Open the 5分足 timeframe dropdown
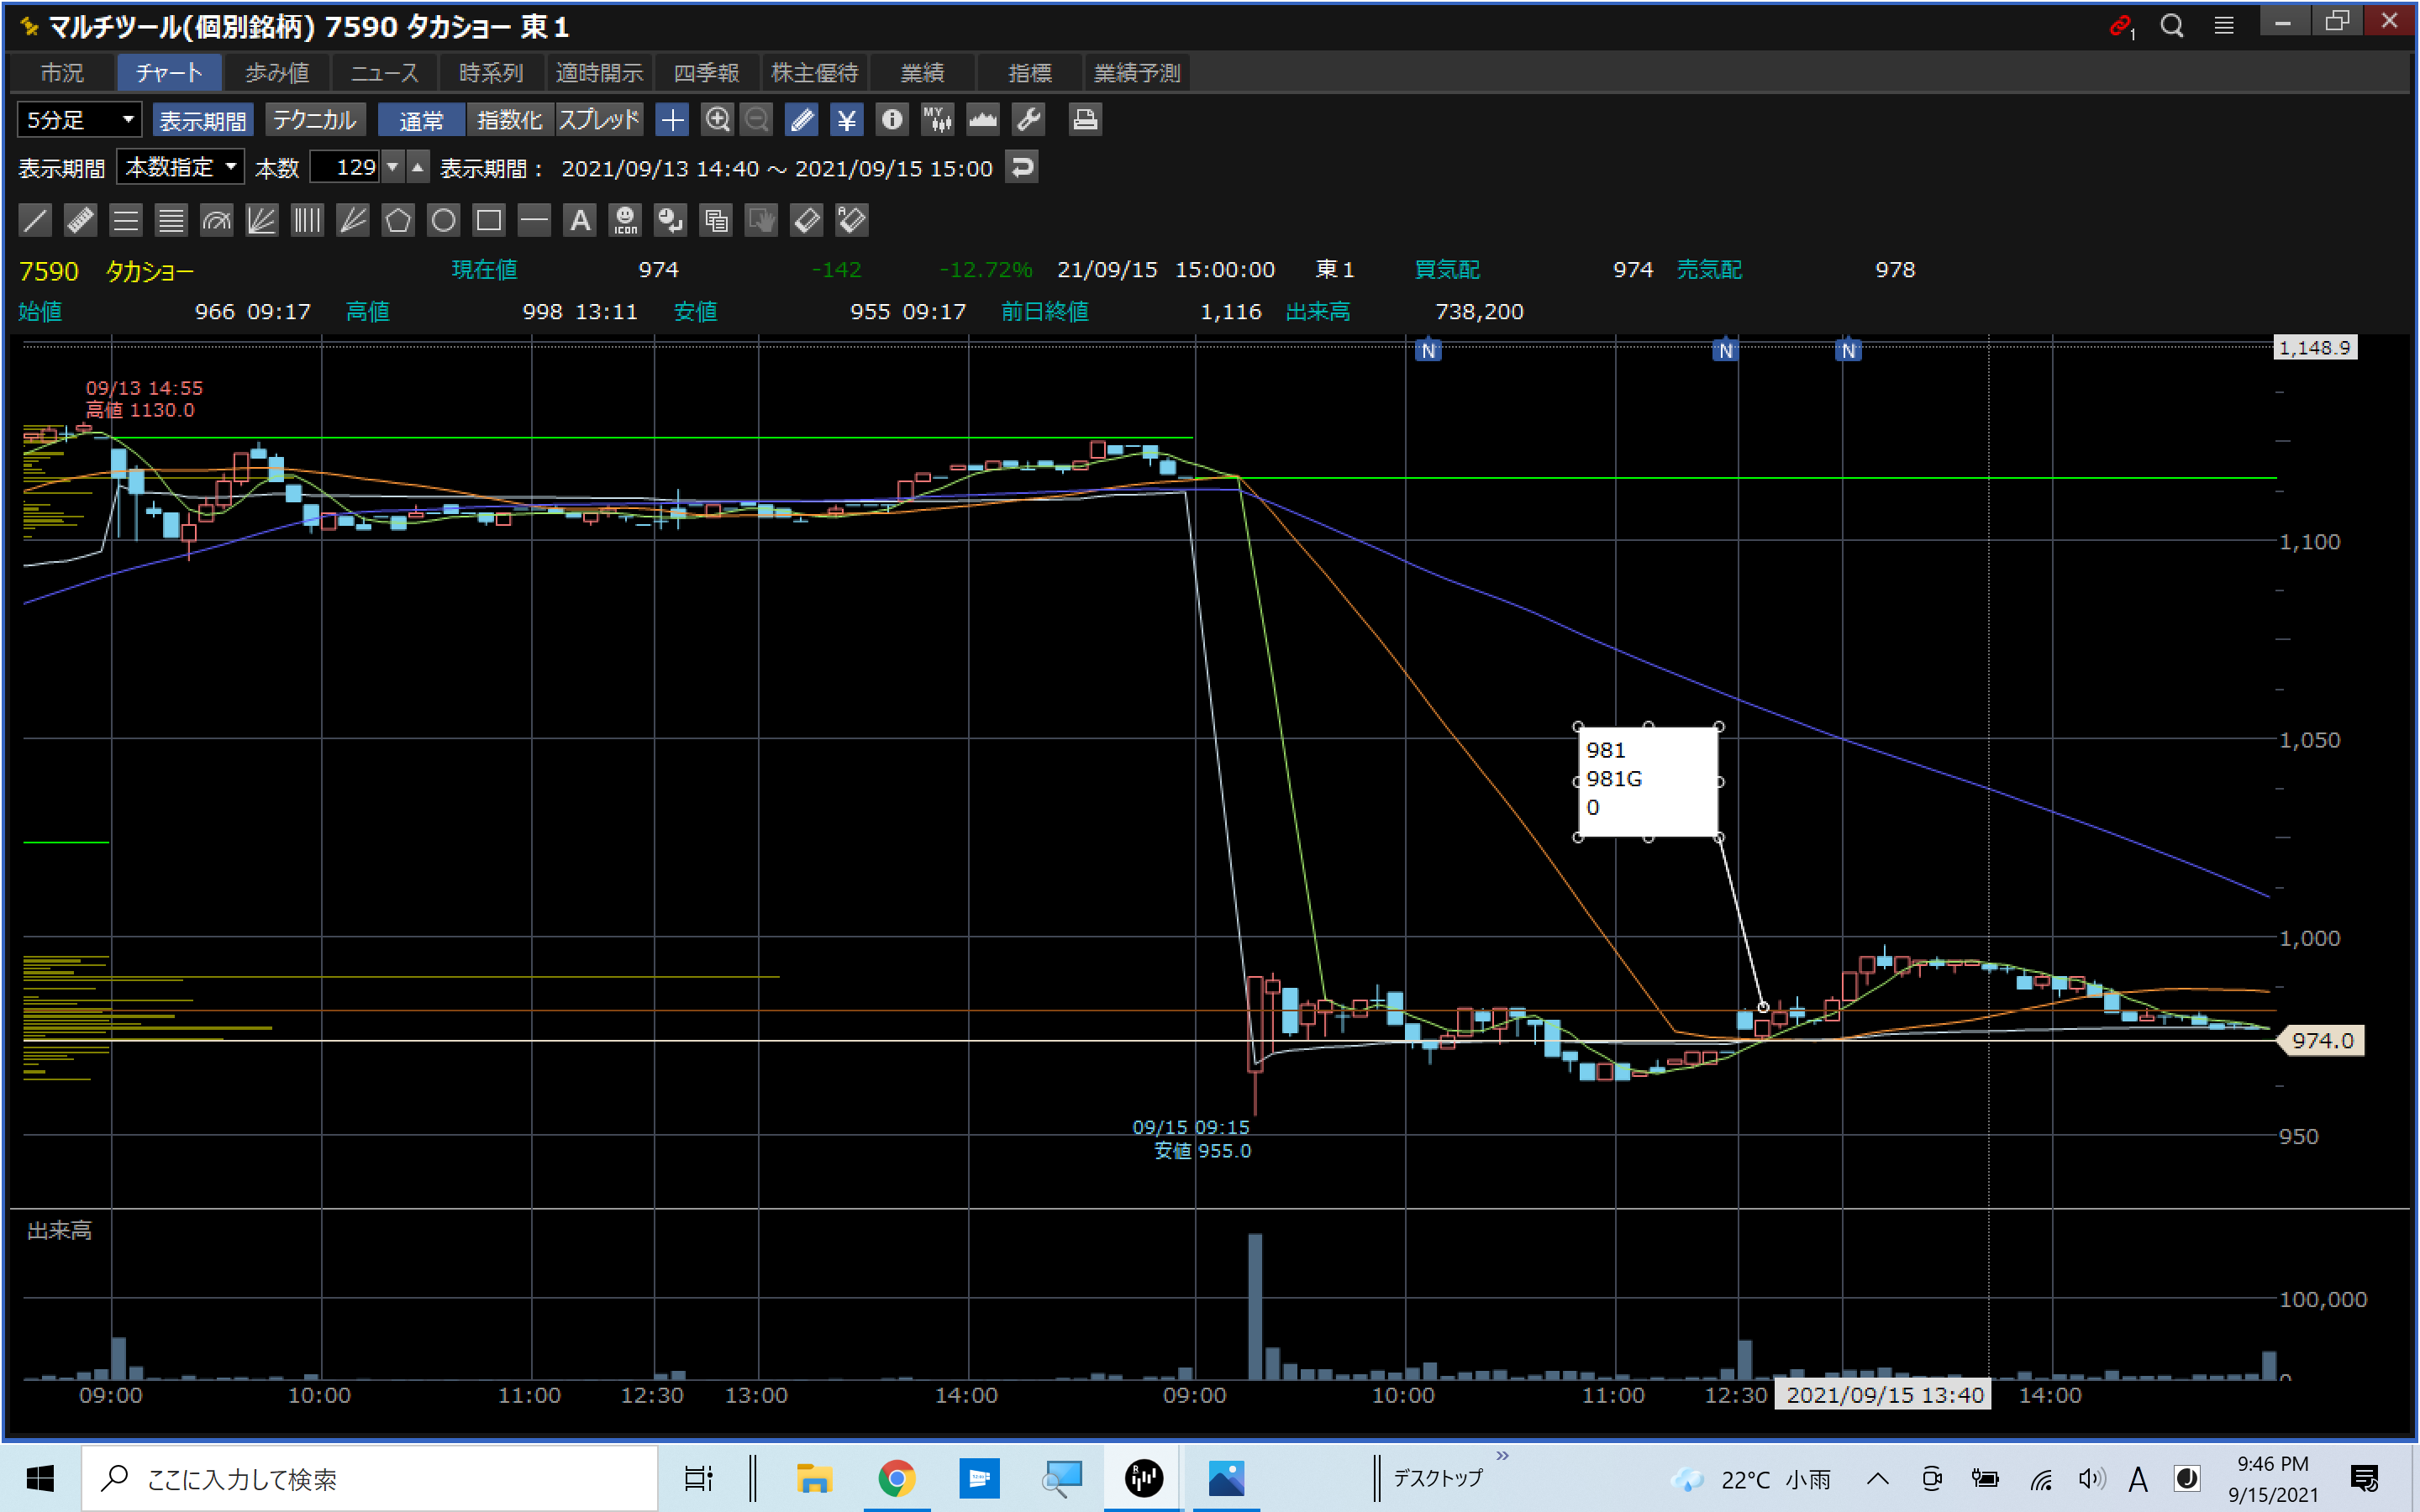 coord(80,120)
